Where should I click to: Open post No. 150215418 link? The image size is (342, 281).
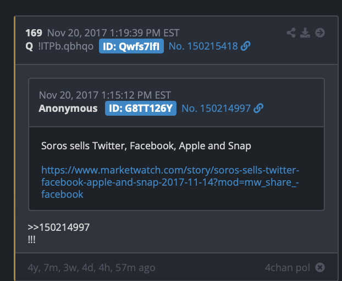click(203, 46)
